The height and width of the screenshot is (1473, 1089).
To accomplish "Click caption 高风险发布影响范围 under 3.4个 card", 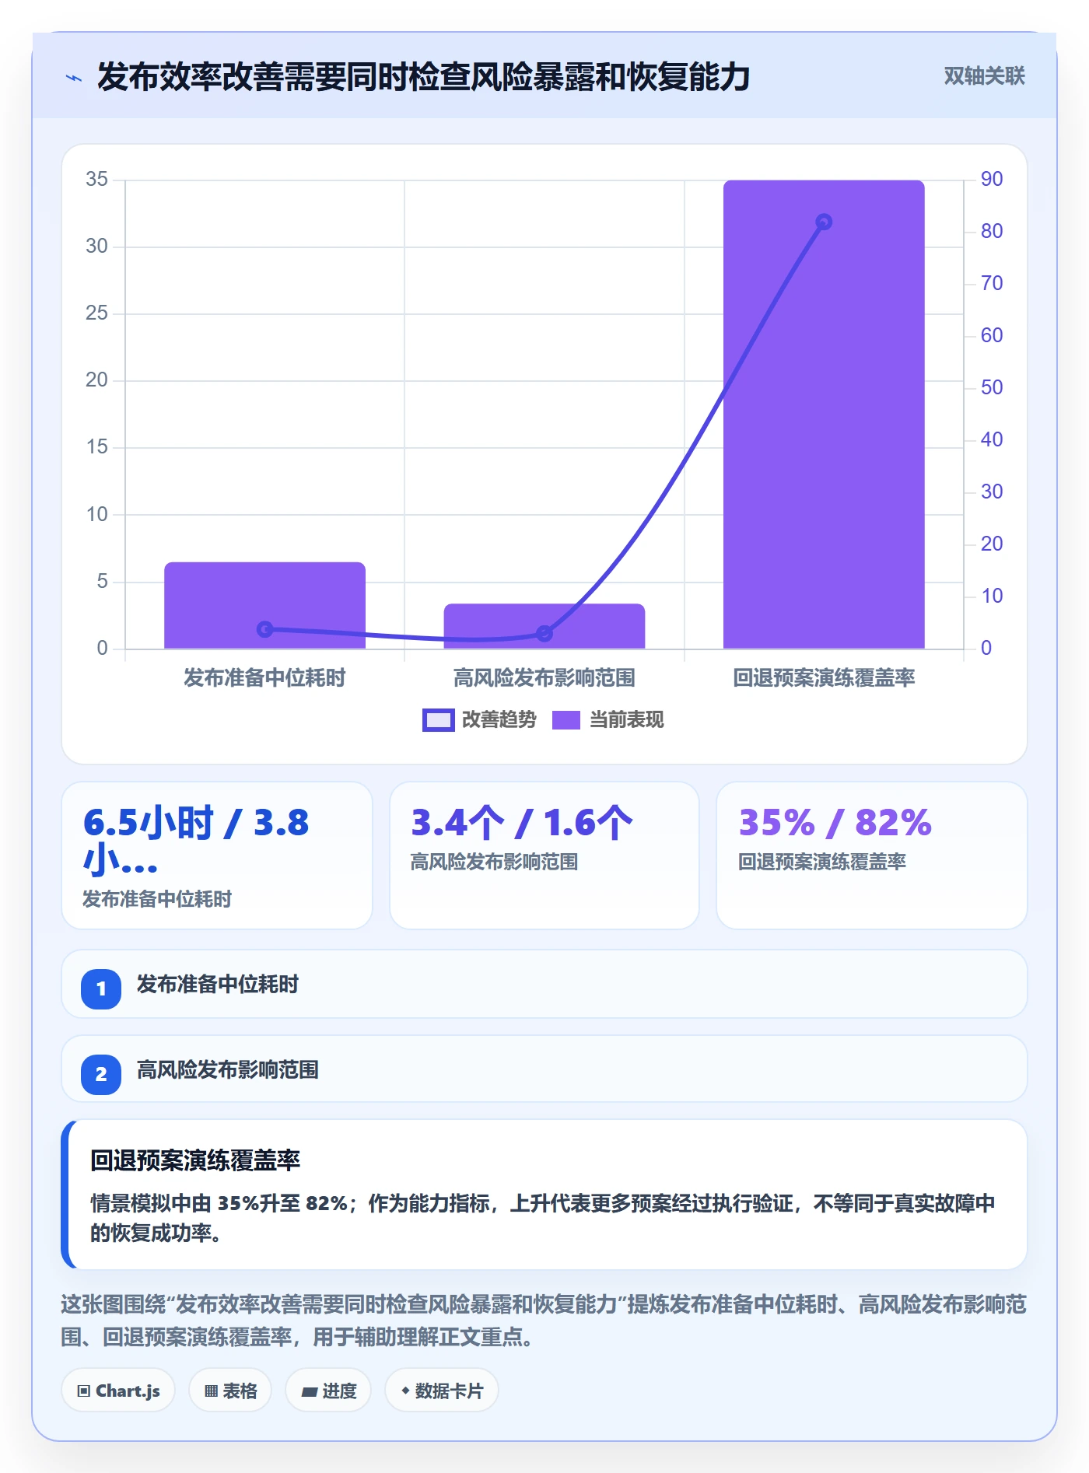I will [x=495, y=862].
